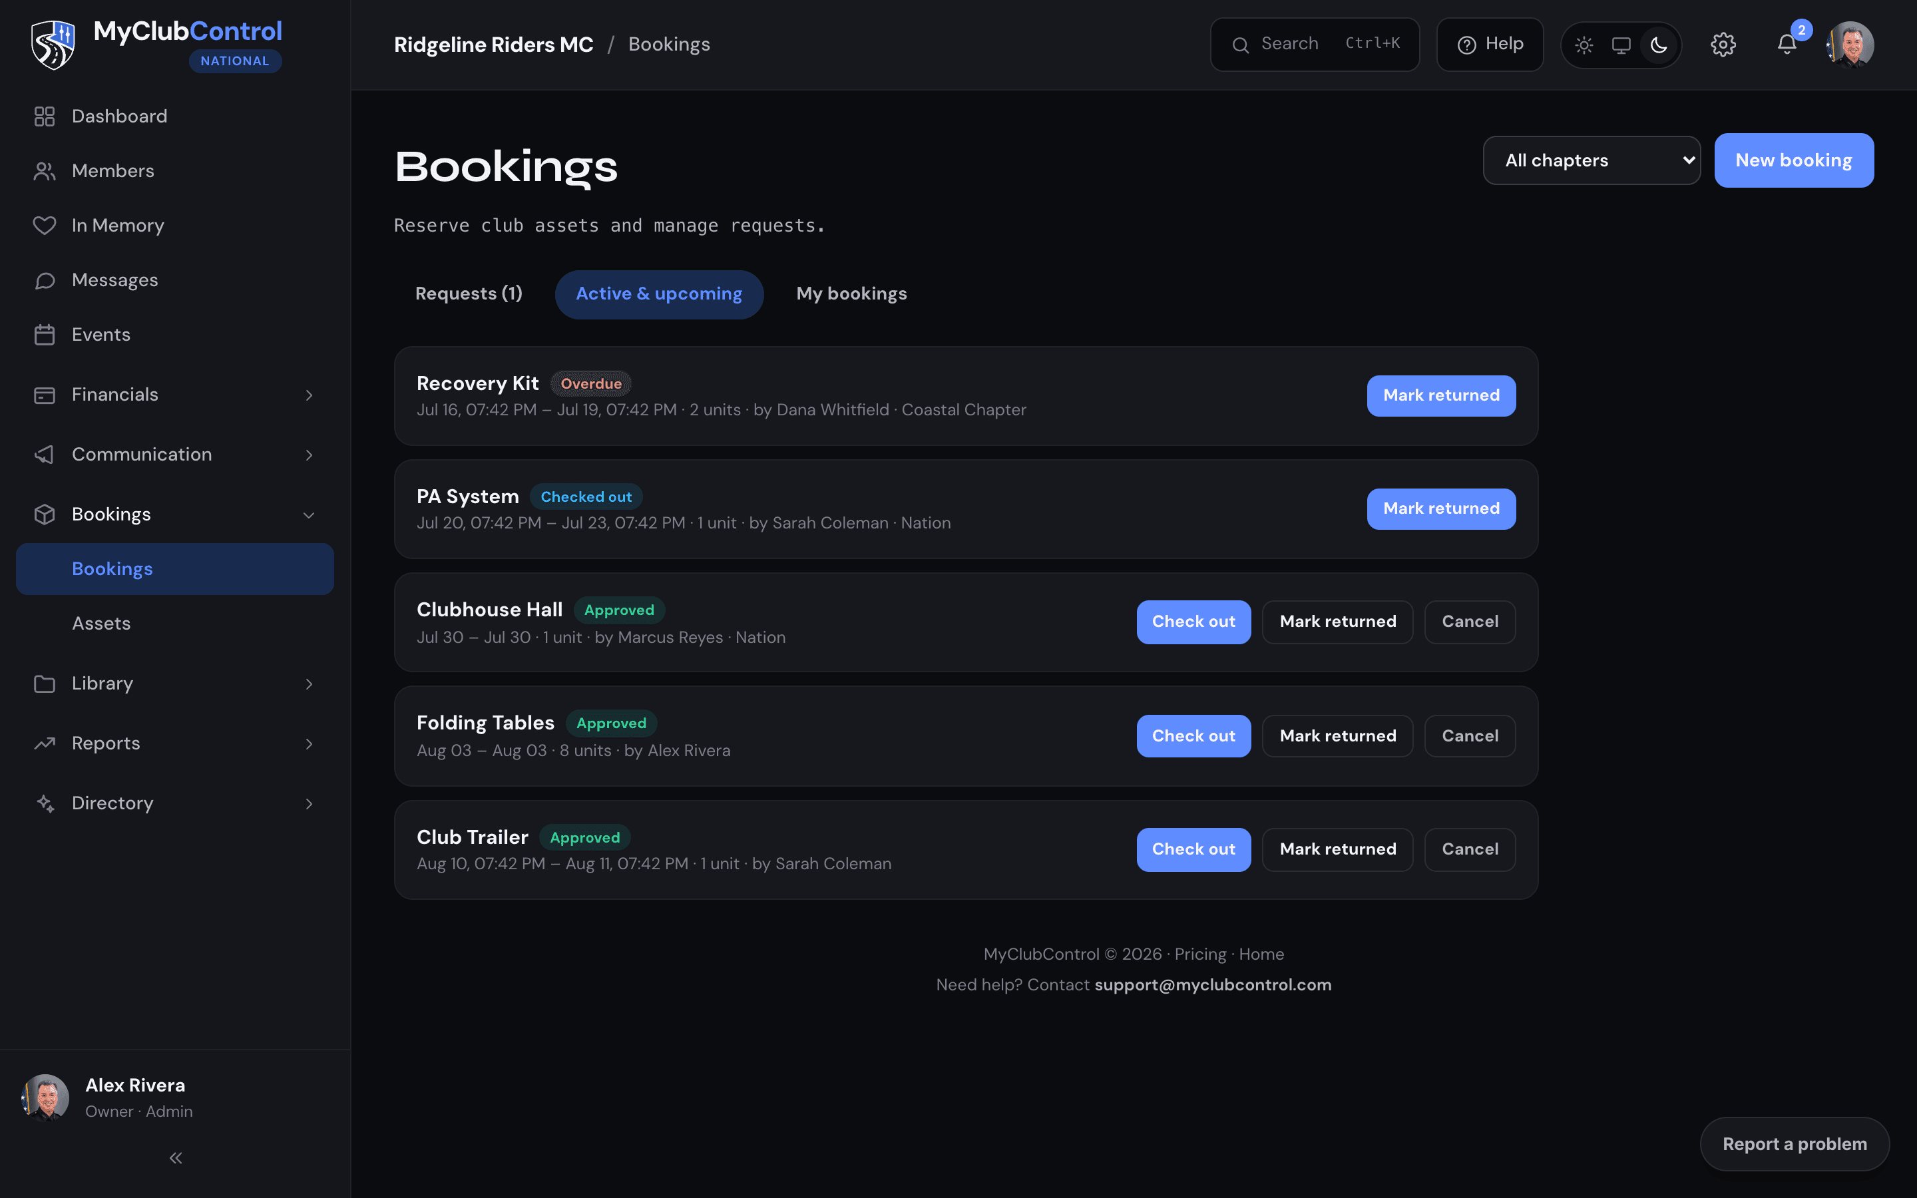The height and width of the screenshot is (1198, 1917).
Task: Open Events calendar icon
Action: pos(45,334)
